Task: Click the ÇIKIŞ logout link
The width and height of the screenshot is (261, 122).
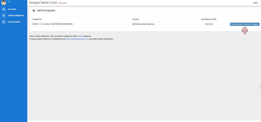Action: click(x=255, y=3)
